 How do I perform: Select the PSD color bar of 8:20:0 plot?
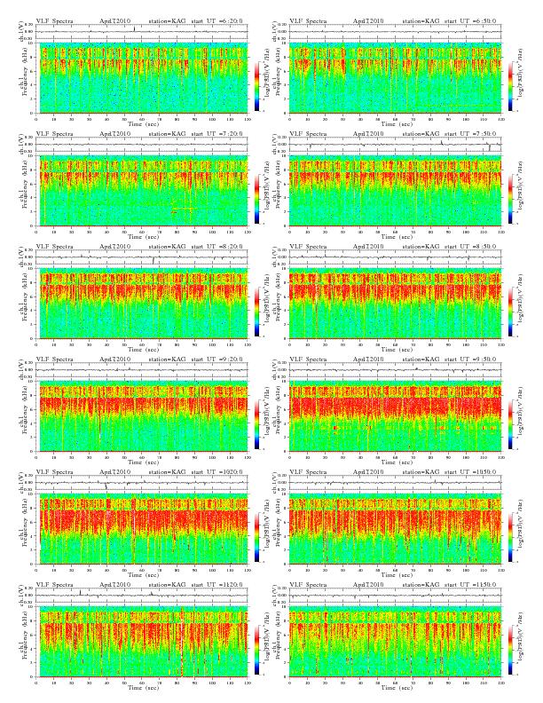pos(256,312)
